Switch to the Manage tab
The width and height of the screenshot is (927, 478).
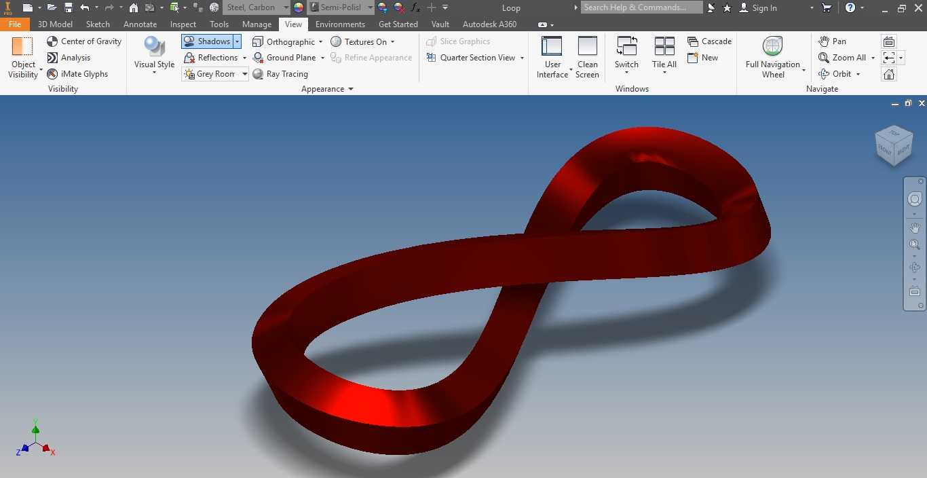tap(257, 24)
